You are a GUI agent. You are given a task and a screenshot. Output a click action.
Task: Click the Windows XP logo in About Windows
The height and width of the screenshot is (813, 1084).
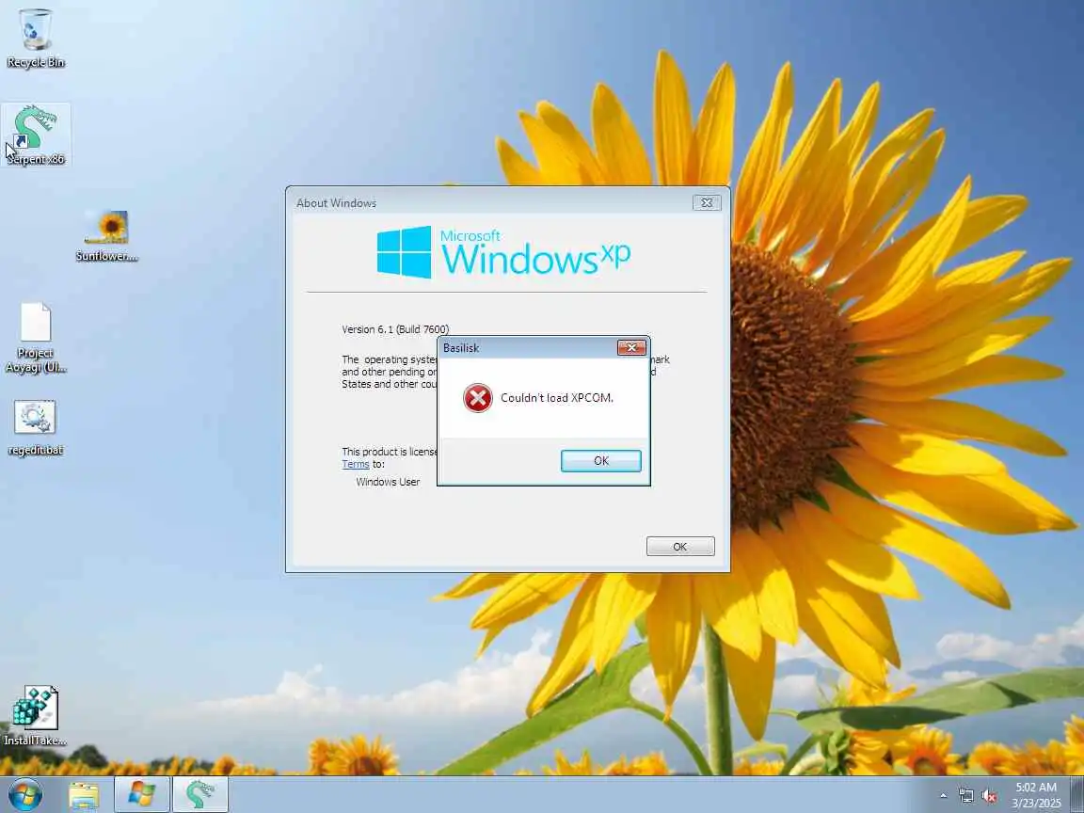click(x=503, y=252)
